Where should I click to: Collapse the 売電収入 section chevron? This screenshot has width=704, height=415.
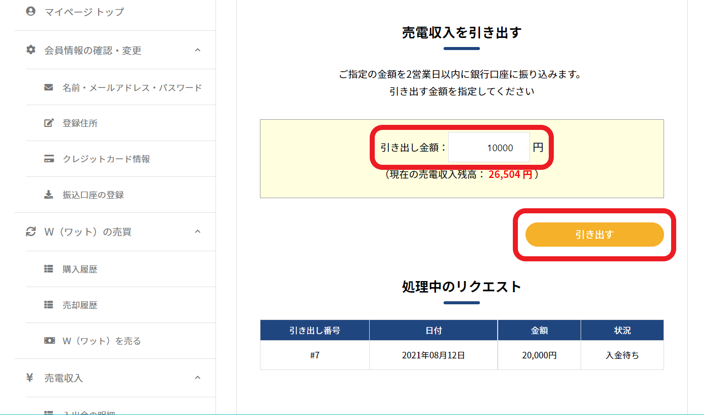click(x=198, y=378)
